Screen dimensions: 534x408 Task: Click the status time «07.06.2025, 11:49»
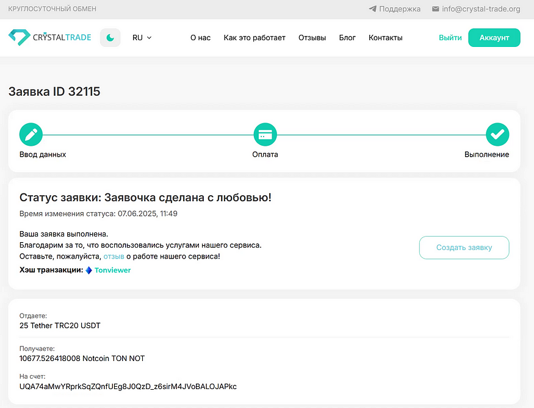click(148, 213)
